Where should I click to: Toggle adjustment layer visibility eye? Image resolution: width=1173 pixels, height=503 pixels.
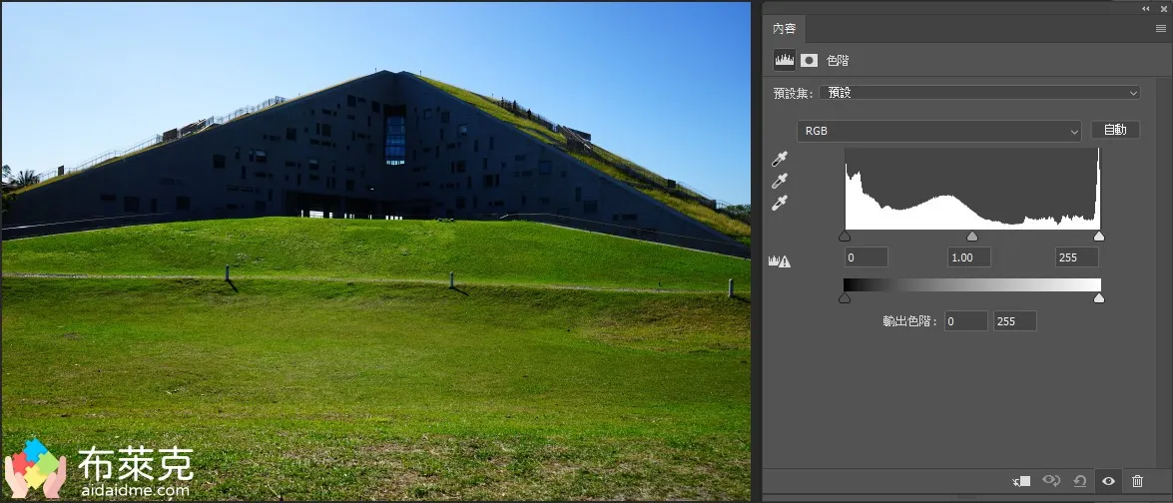click(1108, 481)
